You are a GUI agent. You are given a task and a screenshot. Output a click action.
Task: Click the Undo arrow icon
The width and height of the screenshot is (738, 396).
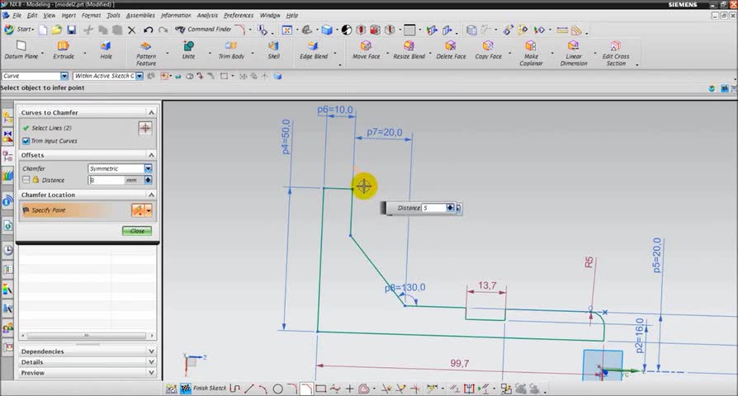click(149, 30)
